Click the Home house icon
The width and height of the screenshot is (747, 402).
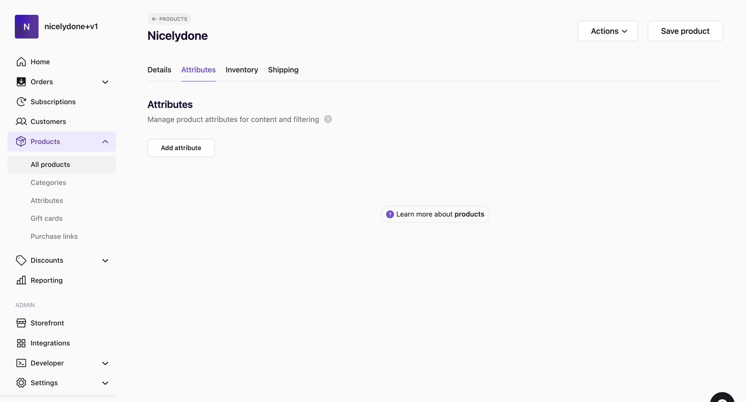click(21, 62)
